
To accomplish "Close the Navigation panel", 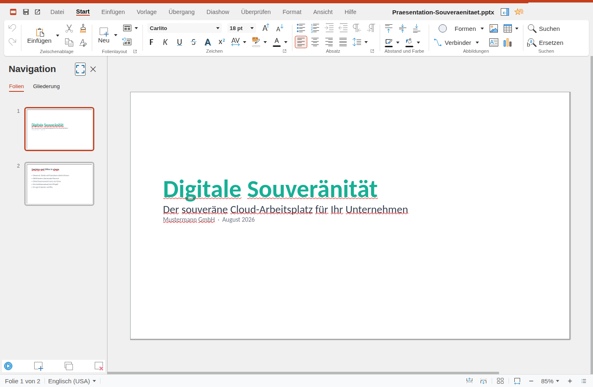I will (93, 69).
